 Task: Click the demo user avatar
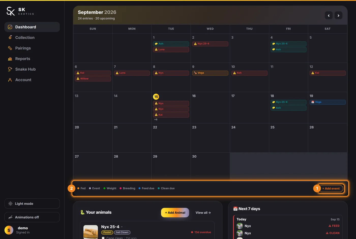click(x=9, y=230)
